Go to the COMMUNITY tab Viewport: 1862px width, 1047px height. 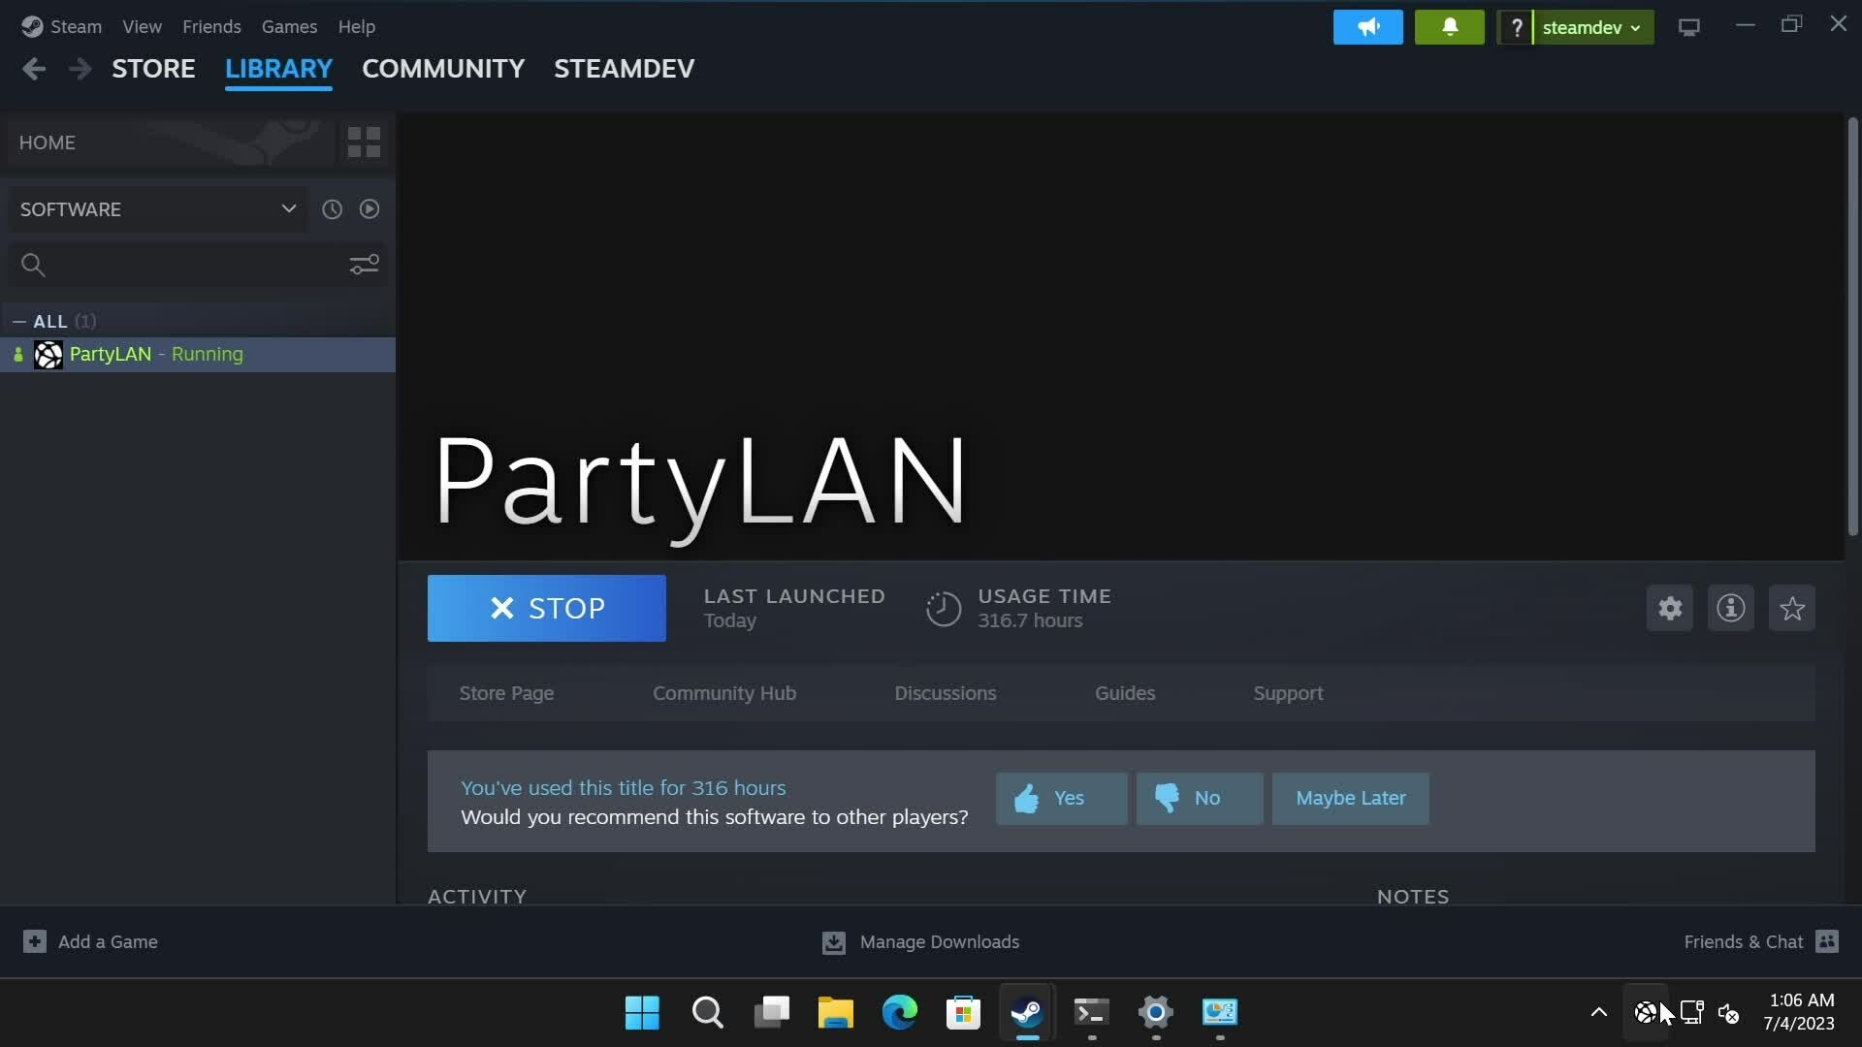442,69
